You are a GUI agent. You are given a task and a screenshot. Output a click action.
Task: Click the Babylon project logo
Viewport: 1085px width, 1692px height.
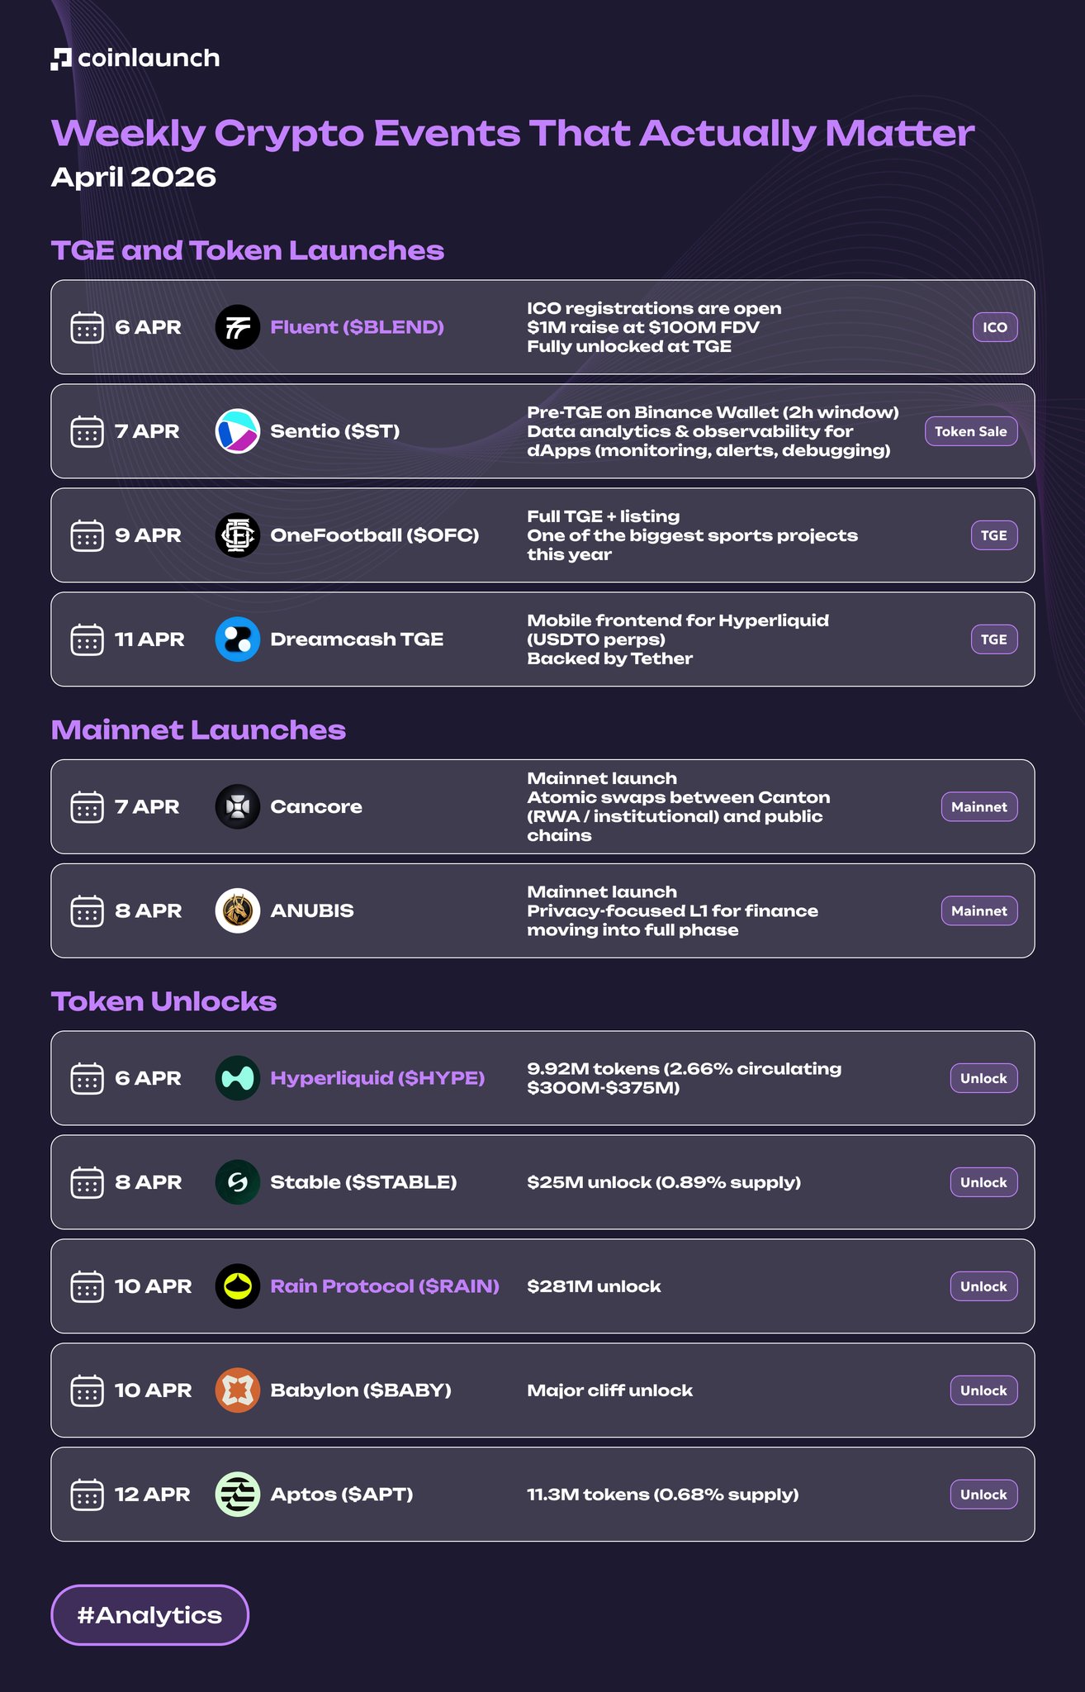click(x=238, y=1390)
